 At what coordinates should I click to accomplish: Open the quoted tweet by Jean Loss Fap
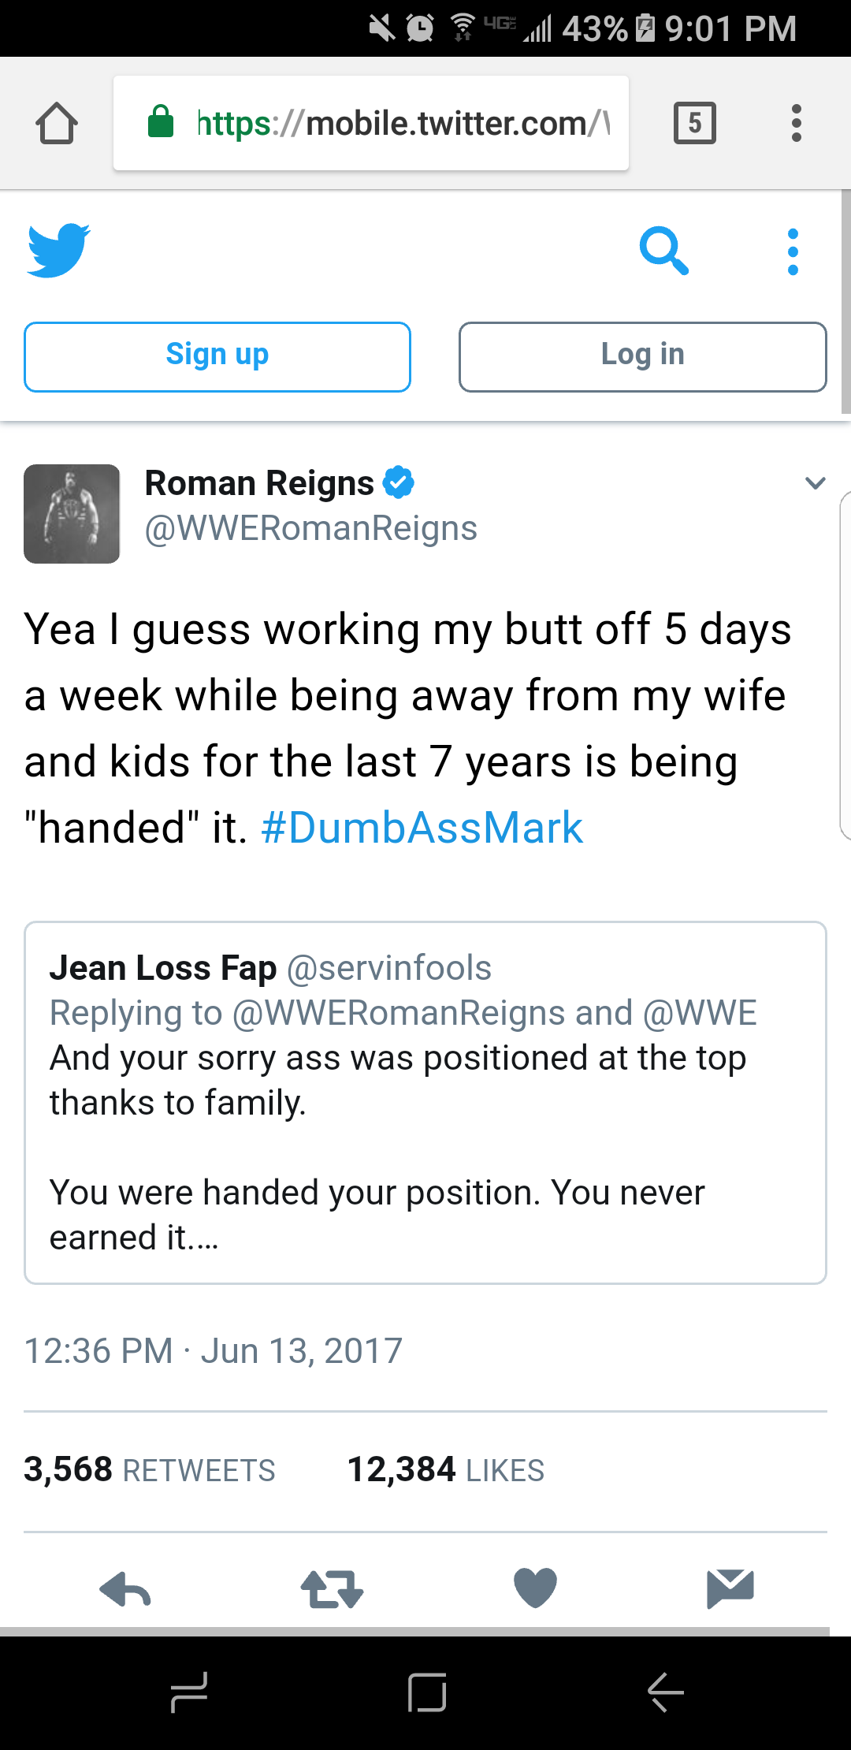tap(425, 1102)
